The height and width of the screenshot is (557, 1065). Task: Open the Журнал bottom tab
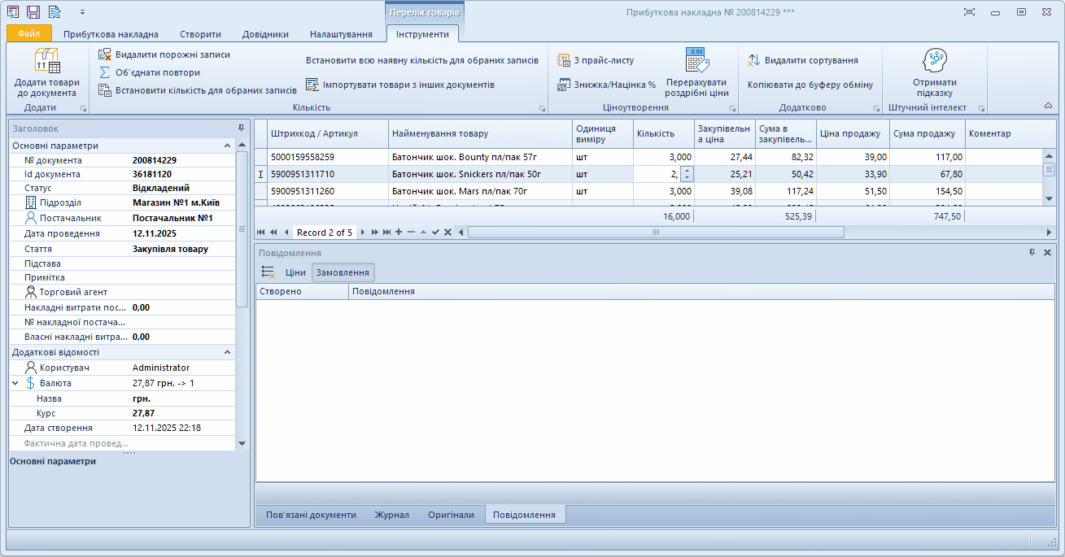(x=391, y=515)
